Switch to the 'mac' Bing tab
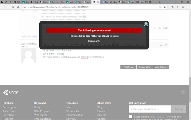Viewport: 191px width, 120px height. (x=131, y=2)
